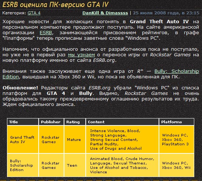The height and width of the screenshot is (181, 202).
Task: Open the DanKill & Dimassss author link
Action: [105, 13]
